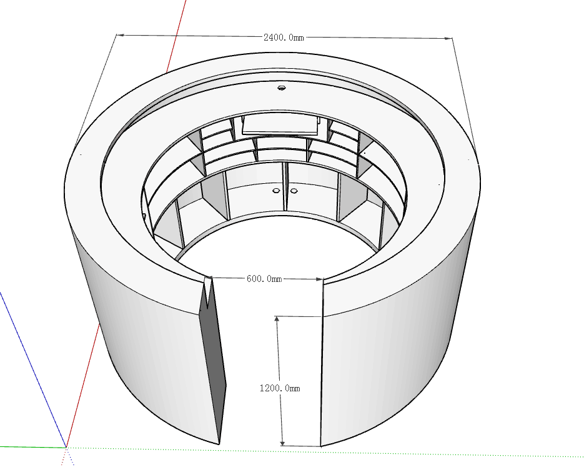Select the 600.0mm dimension label
The width and height of the screenshot is (584, 467).
click(x=264, y=278)
